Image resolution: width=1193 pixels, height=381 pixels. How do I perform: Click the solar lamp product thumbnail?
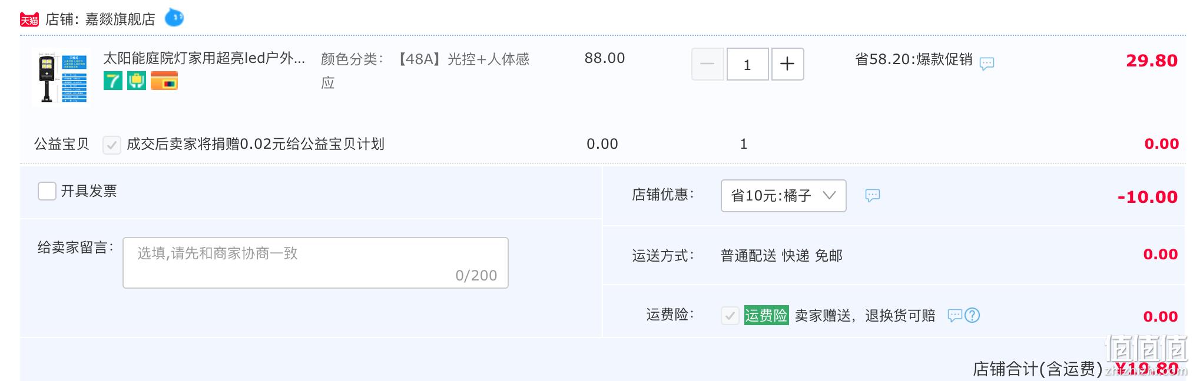coord(62,77)
